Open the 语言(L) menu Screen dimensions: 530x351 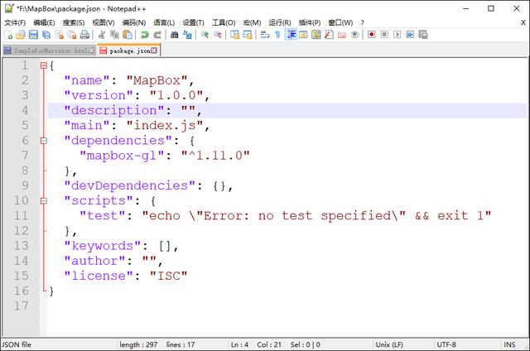click(164, 22)
